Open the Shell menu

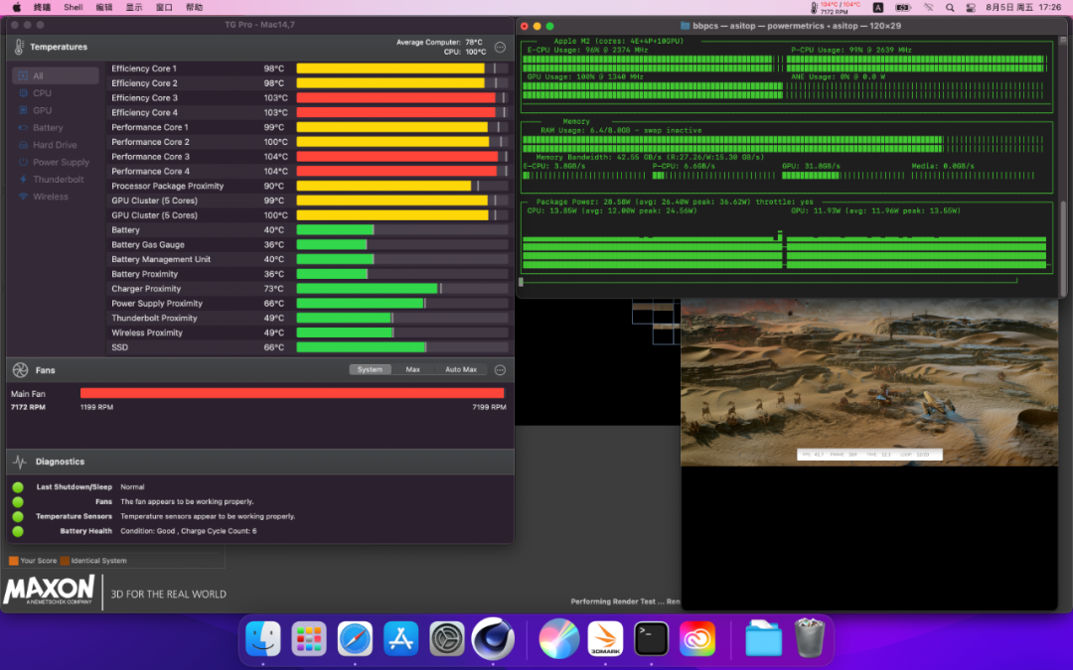point(74,7)
